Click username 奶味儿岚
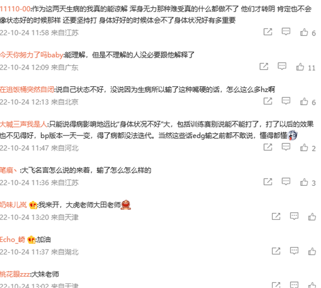321x288 pixels. coord(14,204)
